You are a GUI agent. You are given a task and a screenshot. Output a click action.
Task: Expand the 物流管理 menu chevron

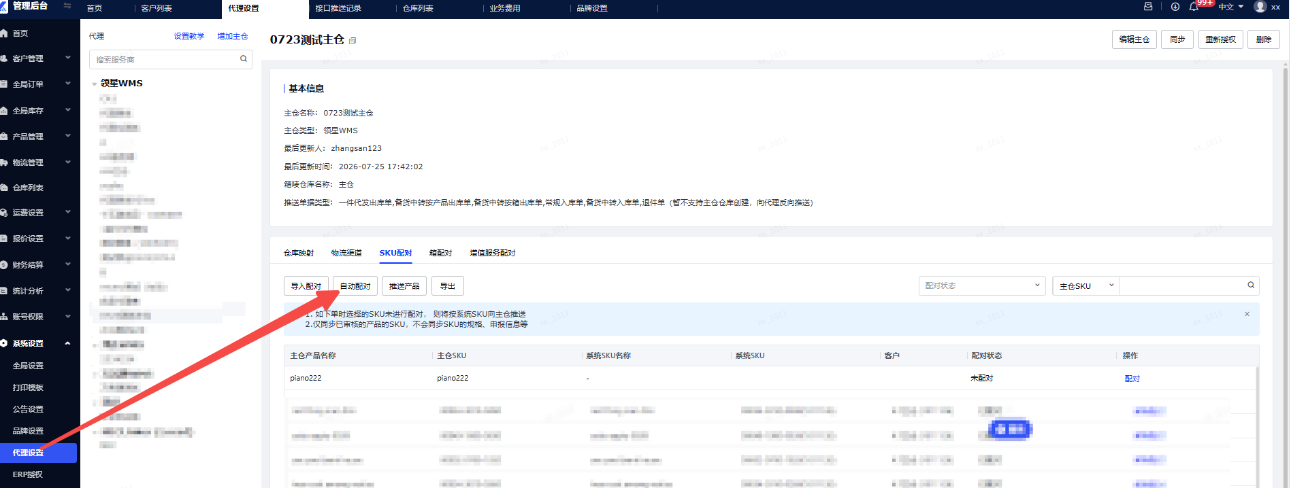[x=67, y=162]
